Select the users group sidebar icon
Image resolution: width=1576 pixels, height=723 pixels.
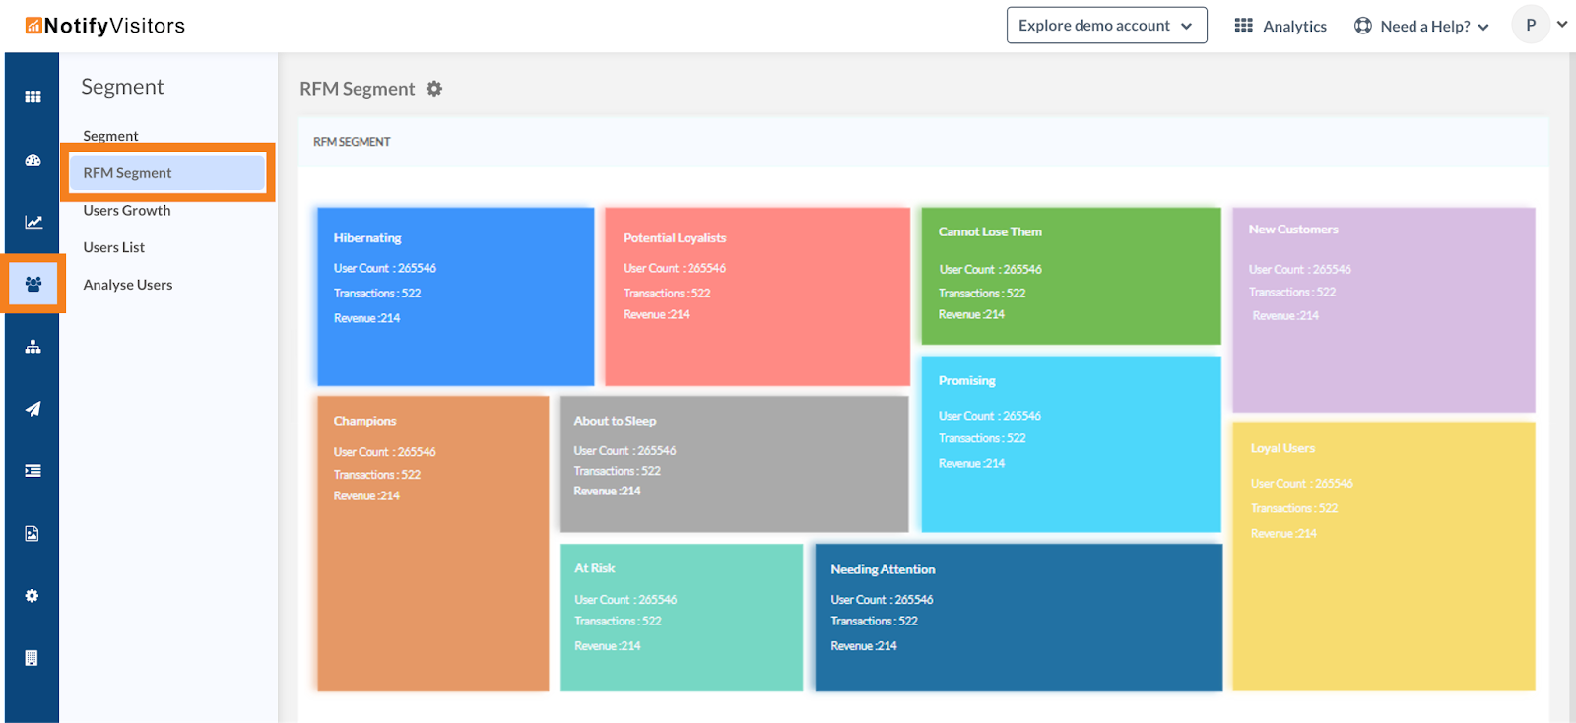click(x=33, y=284)
